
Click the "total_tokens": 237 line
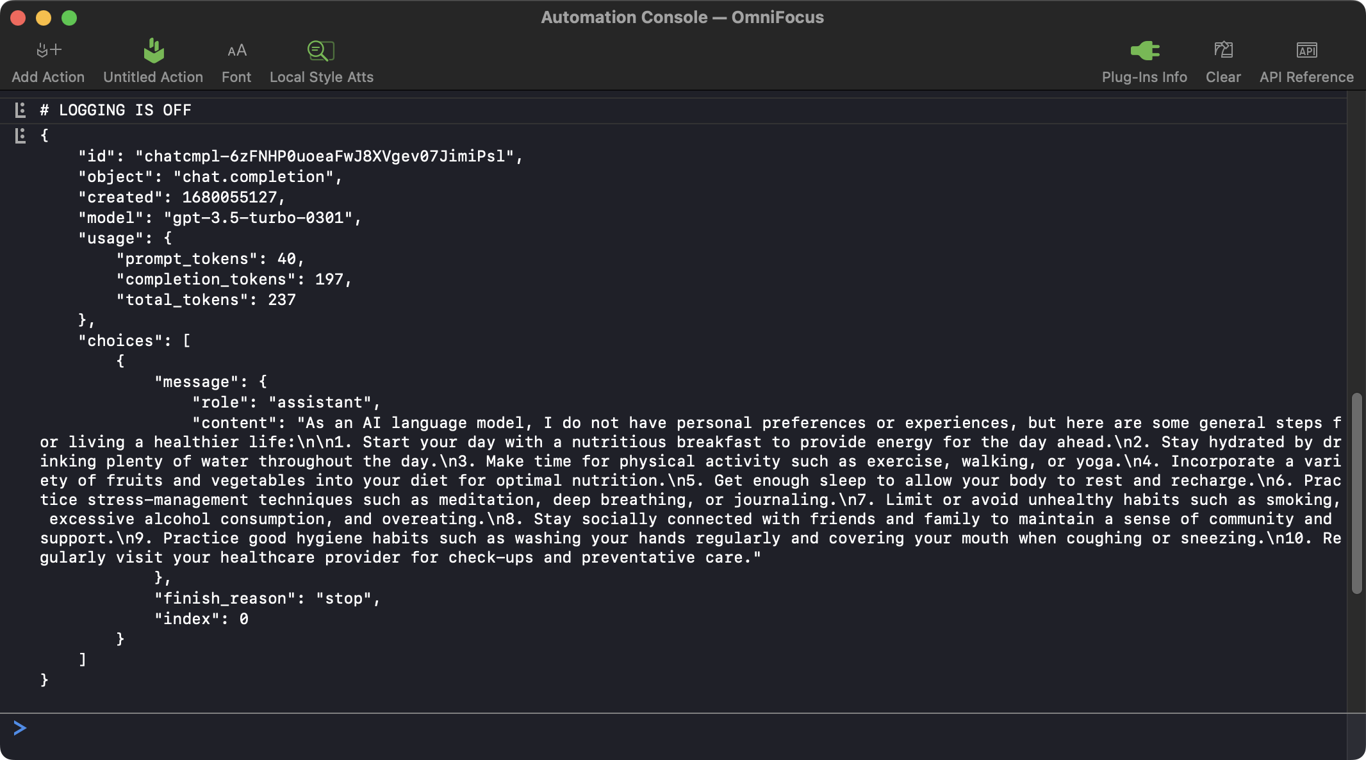pos(206,300)
